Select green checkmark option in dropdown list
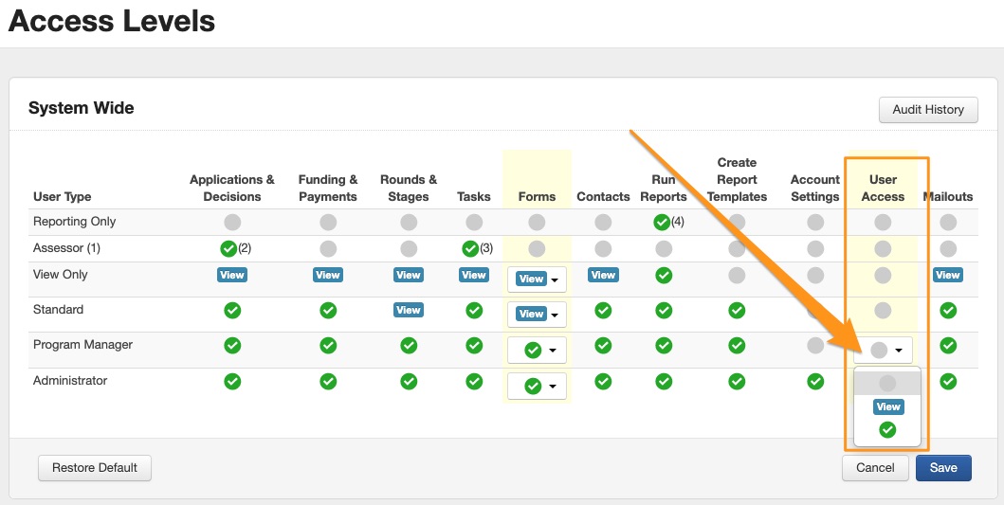The image size is (1004, 505). coord(887,429)
